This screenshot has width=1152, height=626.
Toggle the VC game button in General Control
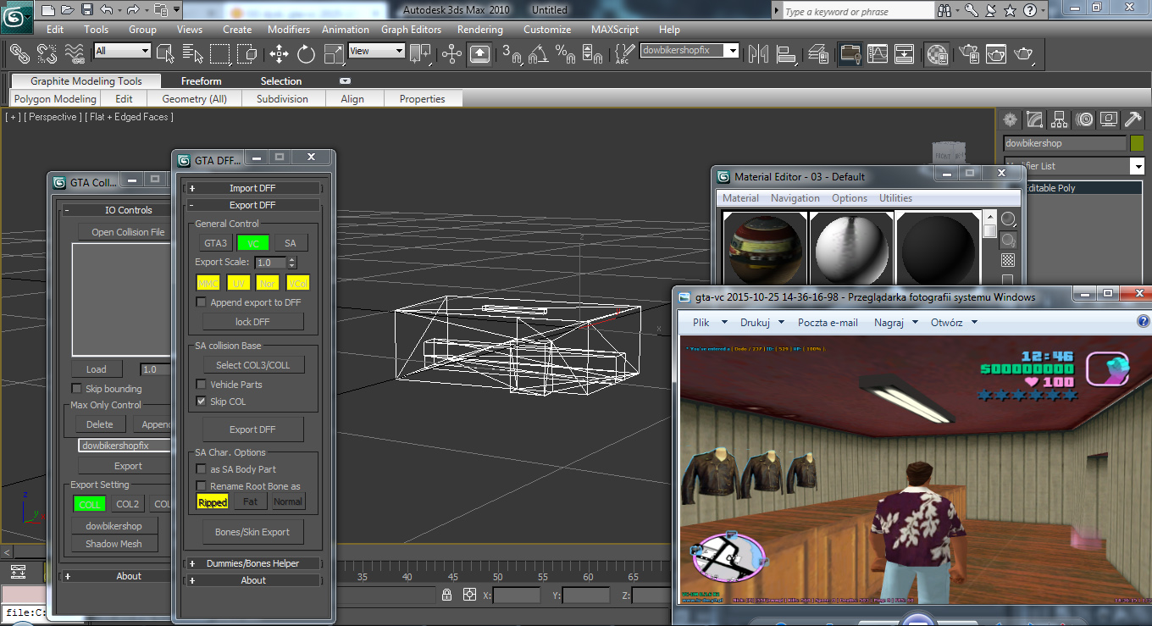click(x=253, y=243)
